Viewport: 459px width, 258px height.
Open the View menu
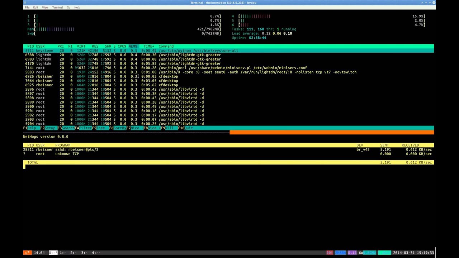coord(45,7)
